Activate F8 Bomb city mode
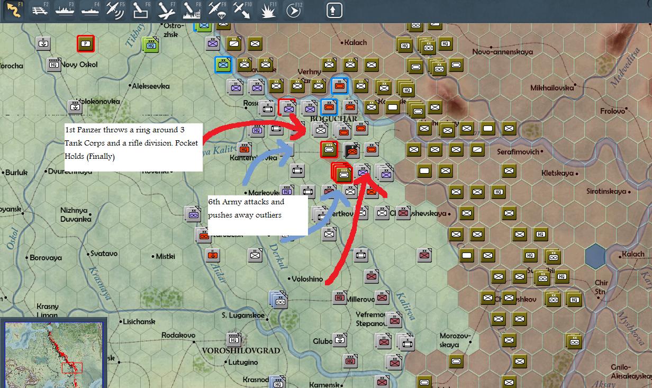 pos(192,10)
